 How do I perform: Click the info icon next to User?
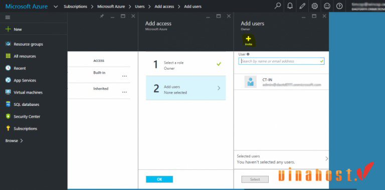[x=248, y=54]
